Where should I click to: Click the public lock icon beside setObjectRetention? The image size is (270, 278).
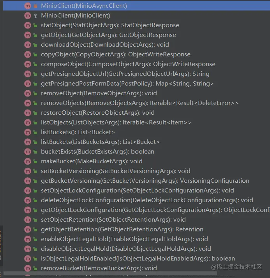pos(35,220)
